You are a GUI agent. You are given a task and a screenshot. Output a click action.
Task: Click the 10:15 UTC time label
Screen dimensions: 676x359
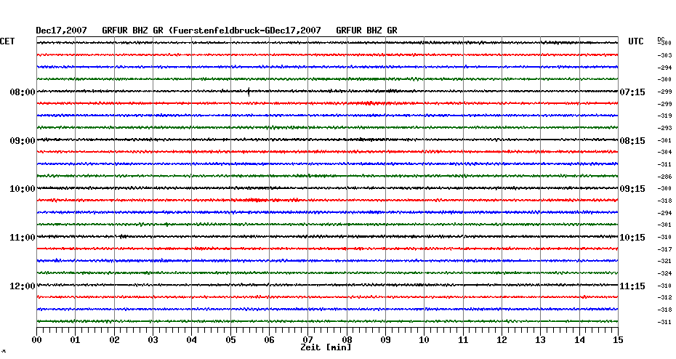(632, 238)
